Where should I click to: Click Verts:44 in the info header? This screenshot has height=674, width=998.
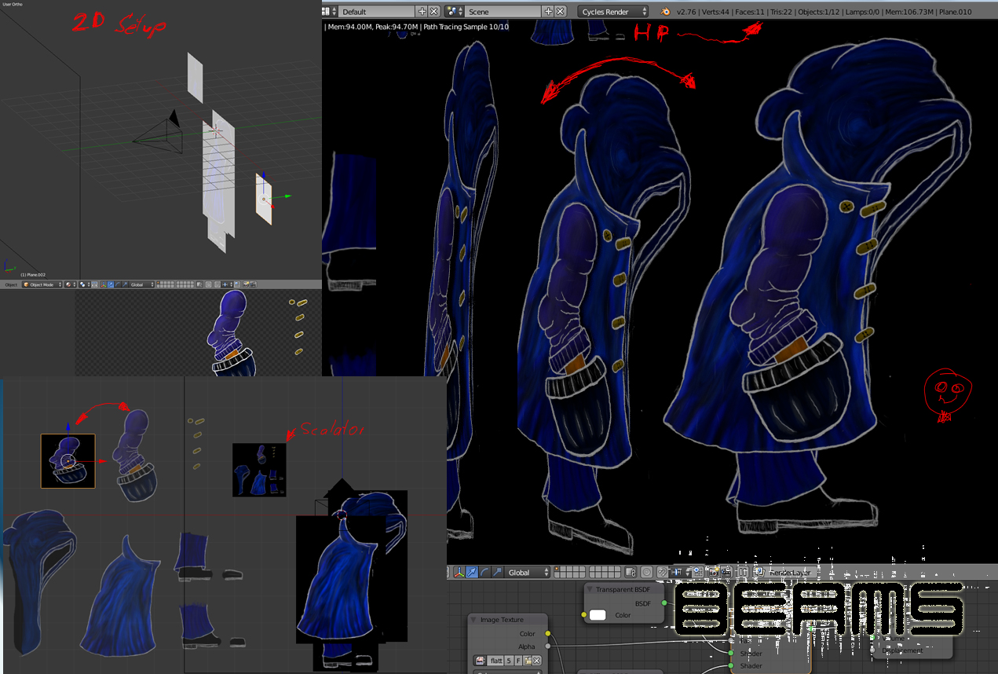[x=714, y=12]
